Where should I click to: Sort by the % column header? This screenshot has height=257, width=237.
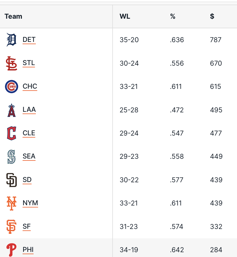point(173,16)
